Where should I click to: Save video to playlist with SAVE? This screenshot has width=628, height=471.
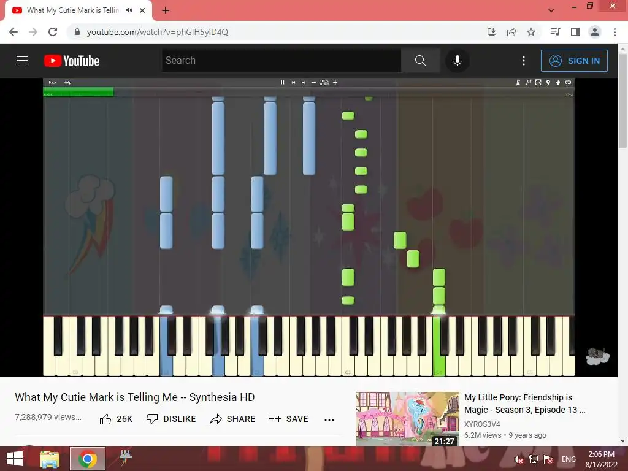click(289, 419)
